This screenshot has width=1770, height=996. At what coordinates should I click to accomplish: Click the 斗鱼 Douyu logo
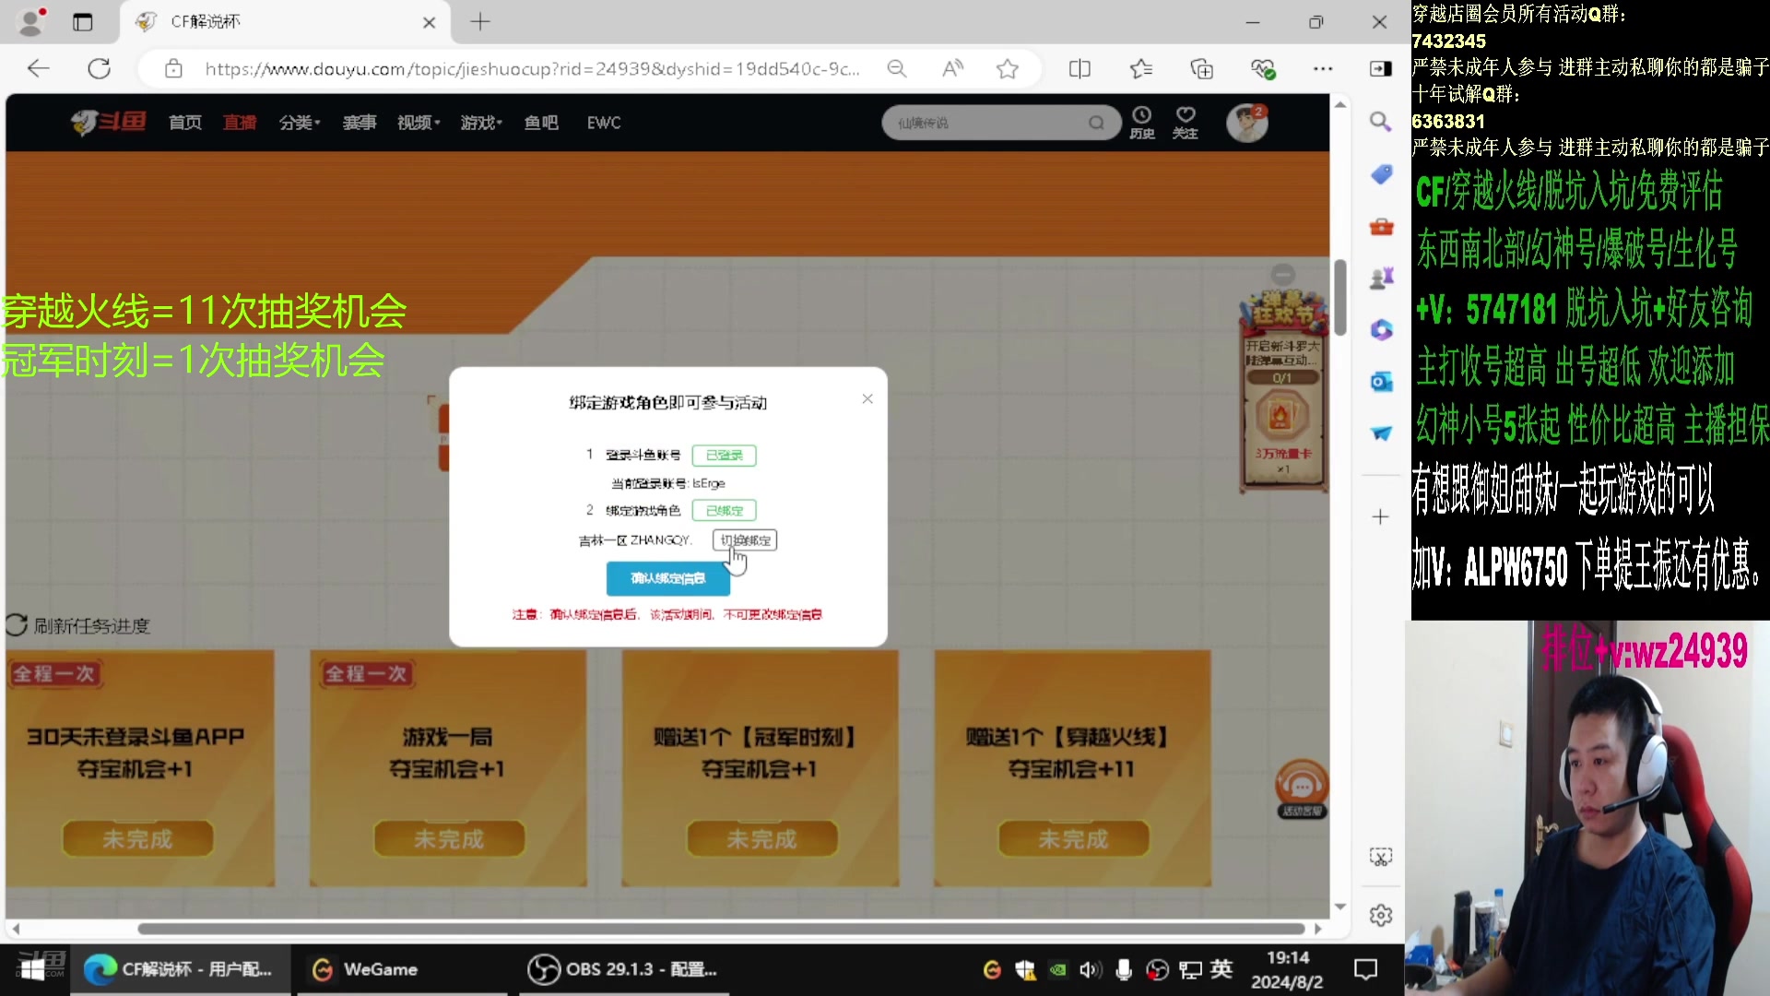[108, 122]
